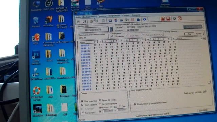
Task: Click the first red chip toolbar icon
Action: [x=163, y=19]
